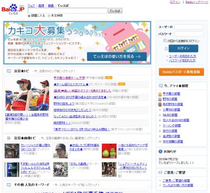Click the NEW badge after 甲子園の優勝チーム予想
Image resolution: width=210 pixels, height=193 pixels.
(x=109, y=78)
